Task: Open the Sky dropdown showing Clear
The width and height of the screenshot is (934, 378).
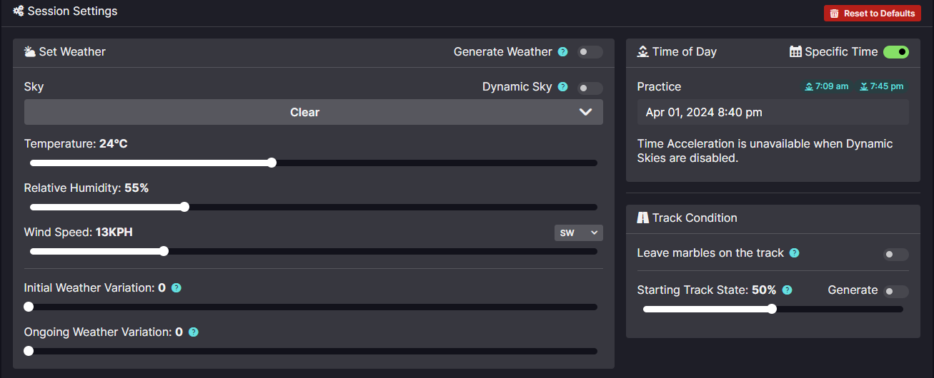Action: [x=314, y=112]
